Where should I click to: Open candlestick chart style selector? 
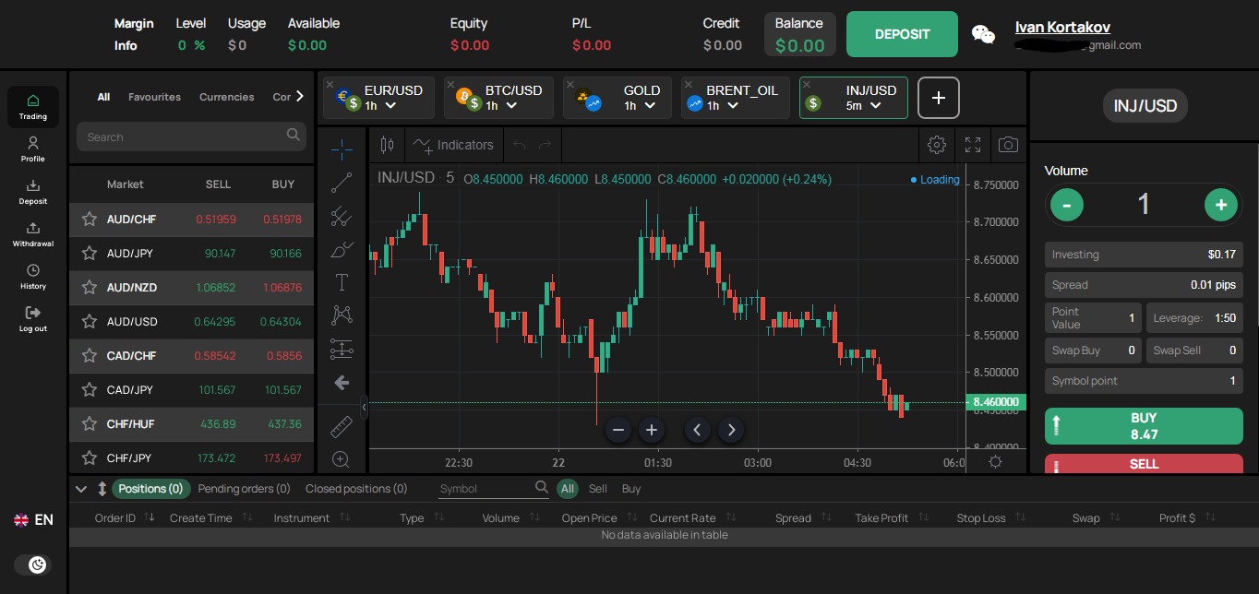(387, 145)
